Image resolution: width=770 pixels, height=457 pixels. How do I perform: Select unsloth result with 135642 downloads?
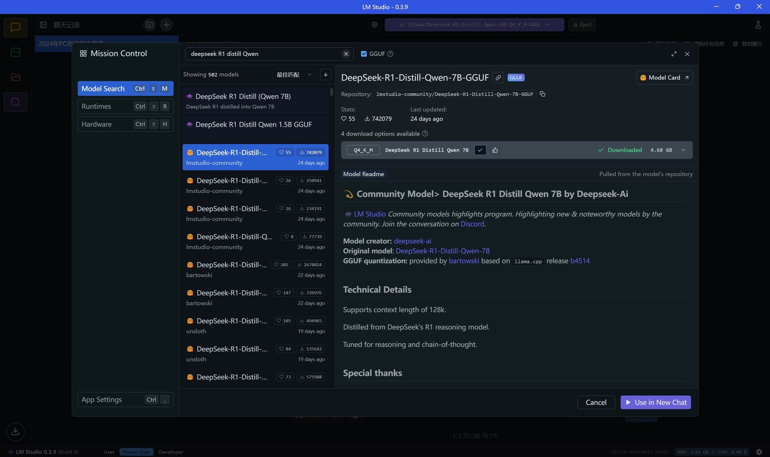click(x=255, y=354)
